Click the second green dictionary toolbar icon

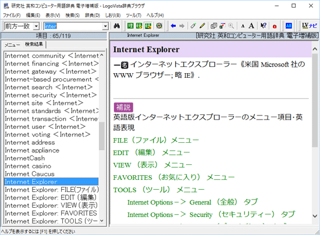coord(139,26)
